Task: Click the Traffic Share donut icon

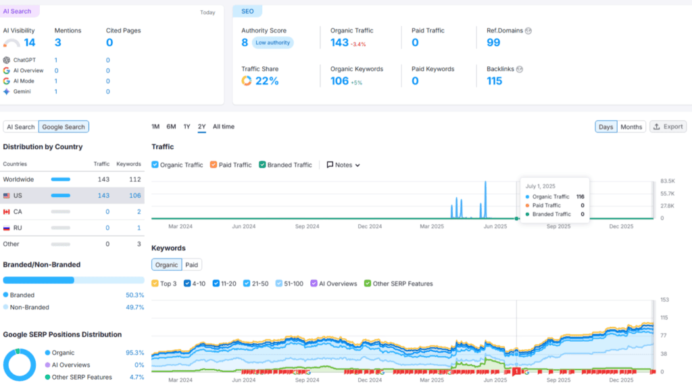Action: coord(245,80)
